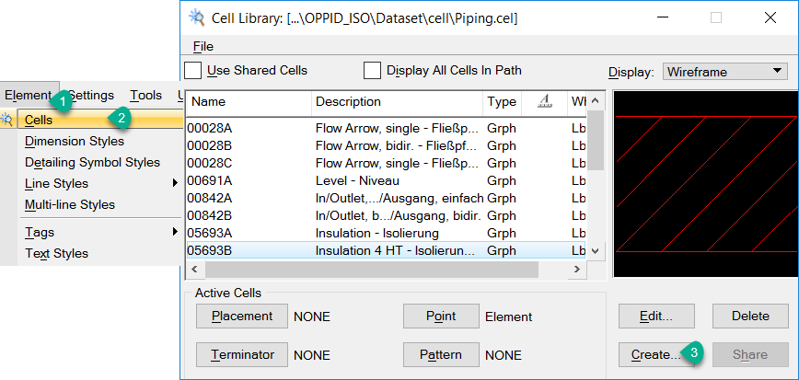Toggle the Use Shared Cells checkbox
This screenshot has width=799, height=380.
click(193, 70)
